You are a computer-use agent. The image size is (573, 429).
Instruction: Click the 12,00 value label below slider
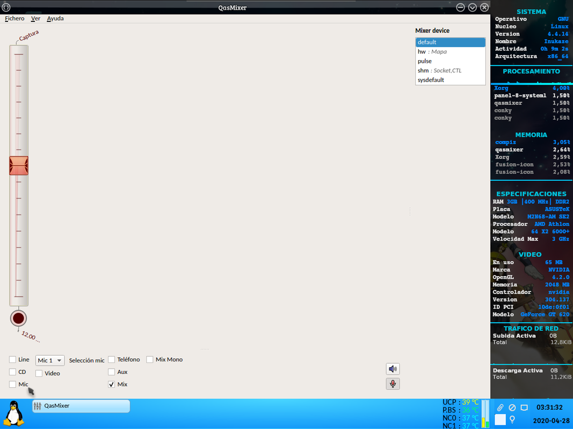pos(30,336)
